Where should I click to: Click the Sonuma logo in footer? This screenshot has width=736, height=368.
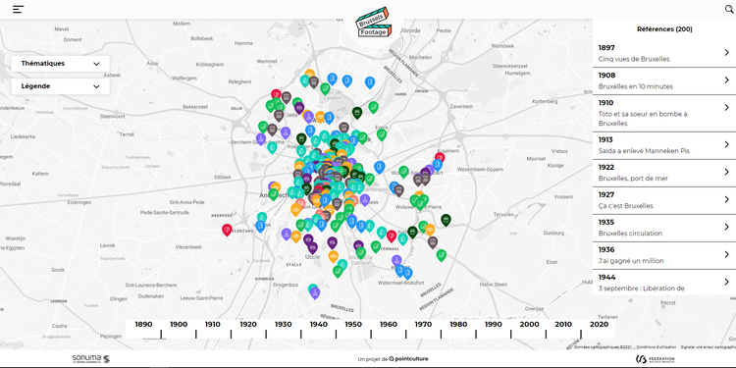[x=91, y=359]
